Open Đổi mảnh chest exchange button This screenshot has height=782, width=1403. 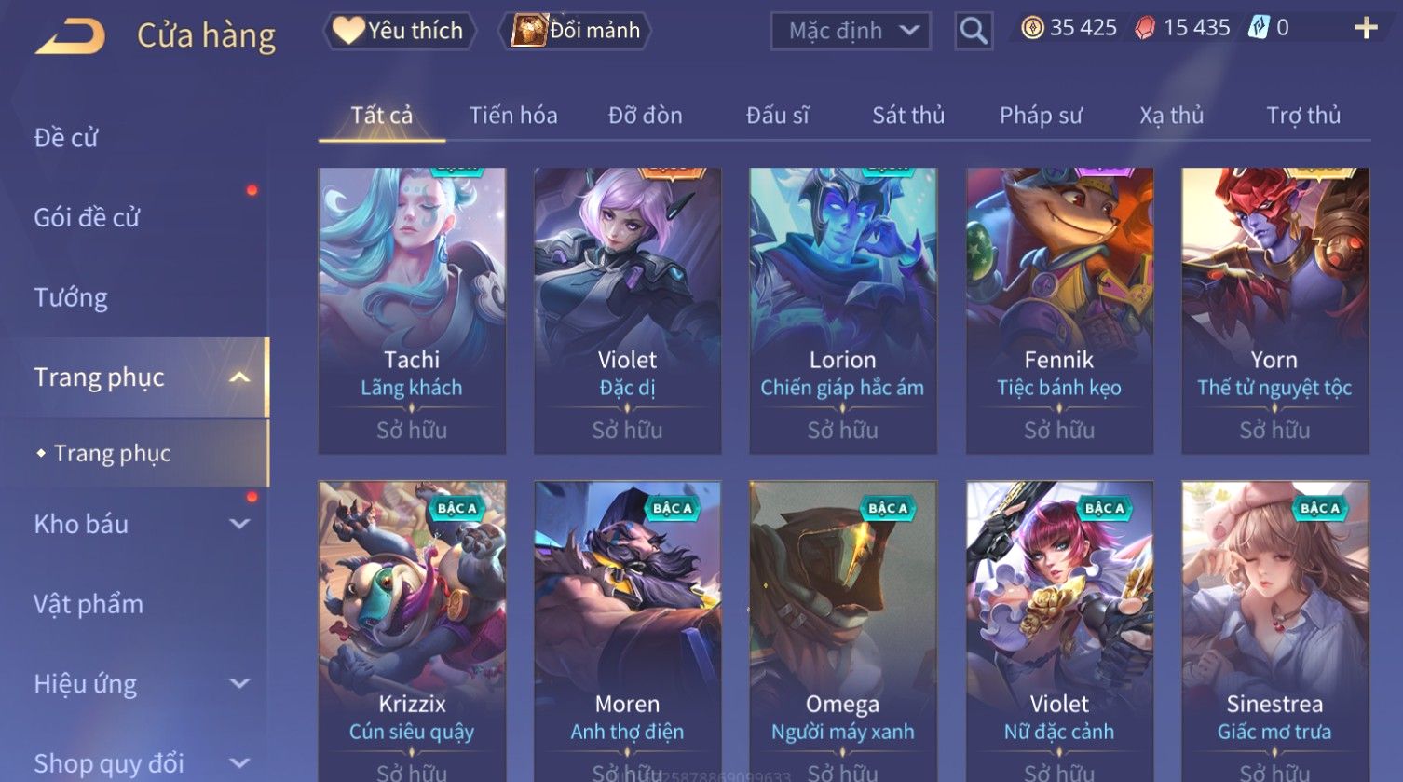pyautogui.click(x=575, y=31)
